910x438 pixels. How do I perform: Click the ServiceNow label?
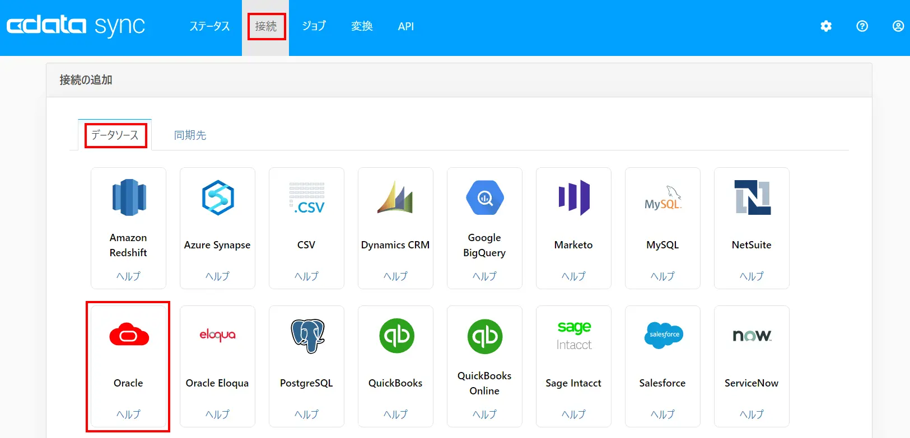[x=752, y=383]
